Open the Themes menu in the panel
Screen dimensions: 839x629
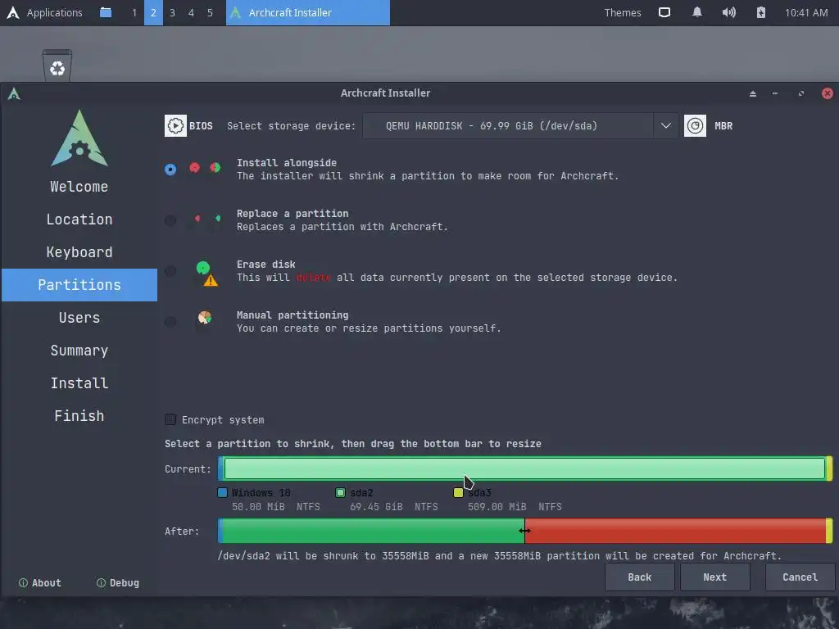pyautogui.click(x=623, y=12)
